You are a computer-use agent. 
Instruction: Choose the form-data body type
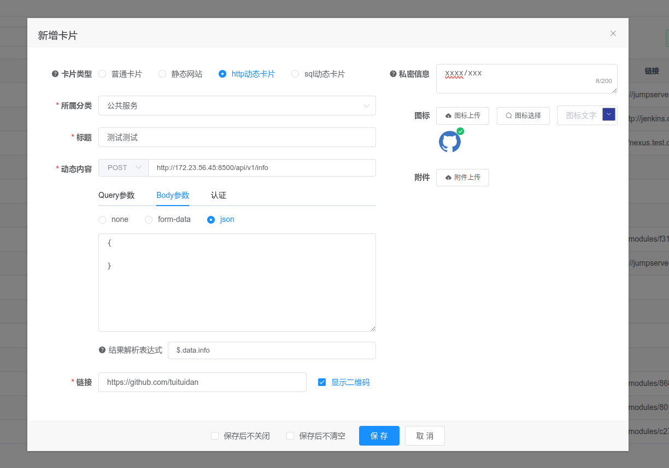(x=149, y=220)
